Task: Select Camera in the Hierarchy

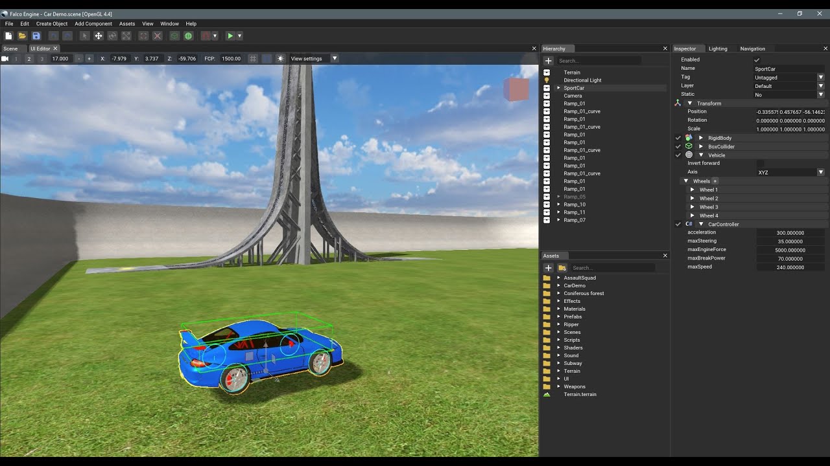Action: (573, 96)
